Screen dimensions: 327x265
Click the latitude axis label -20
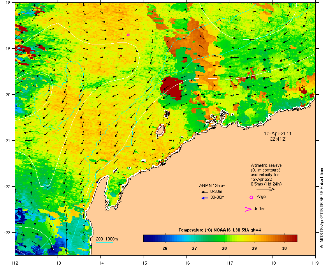point(7,94)
